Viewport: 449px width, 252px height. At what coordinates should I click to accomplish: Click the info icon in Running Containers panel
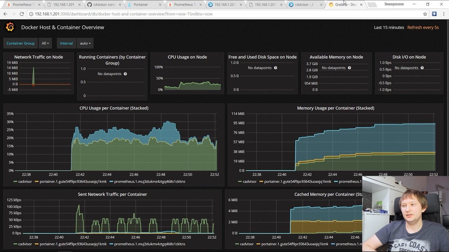coord(125,74)
